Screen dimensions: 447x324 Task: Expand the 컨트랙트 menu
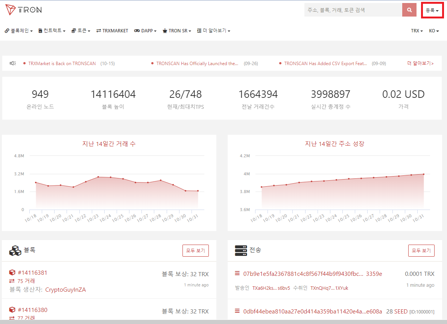[52, 30]
